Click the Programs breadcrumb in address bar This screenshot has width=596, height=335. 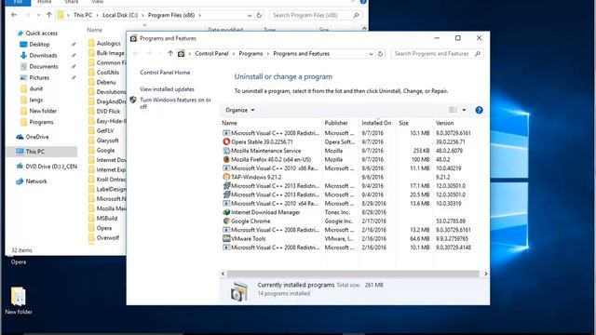coord(251,54)
